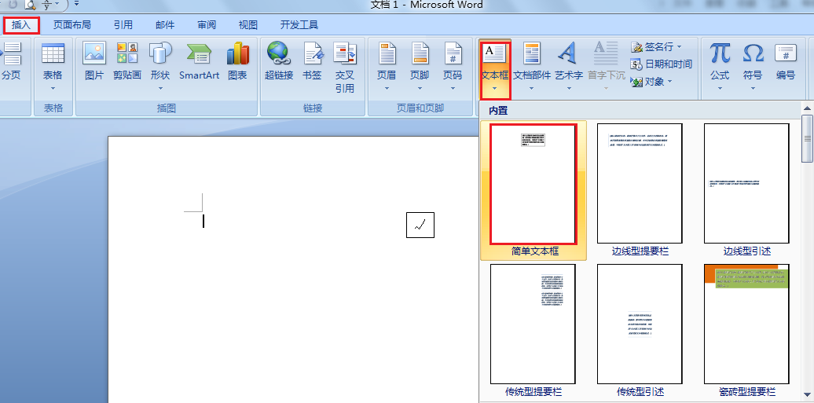Click the 艺术字 WordArt icon
814x403 pixels.
coord(568,53)
